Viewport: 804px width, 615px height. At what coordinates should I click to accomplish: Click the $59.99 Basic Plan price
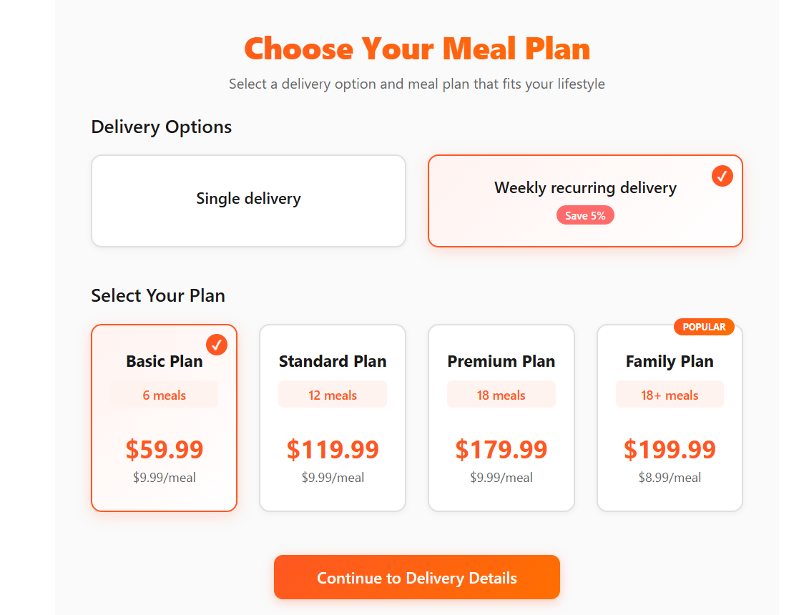[165, 450]
